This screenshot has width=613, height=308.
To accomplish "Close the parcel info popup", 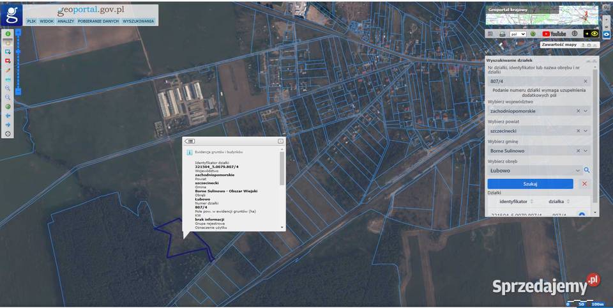I will (x=281, y=141).
